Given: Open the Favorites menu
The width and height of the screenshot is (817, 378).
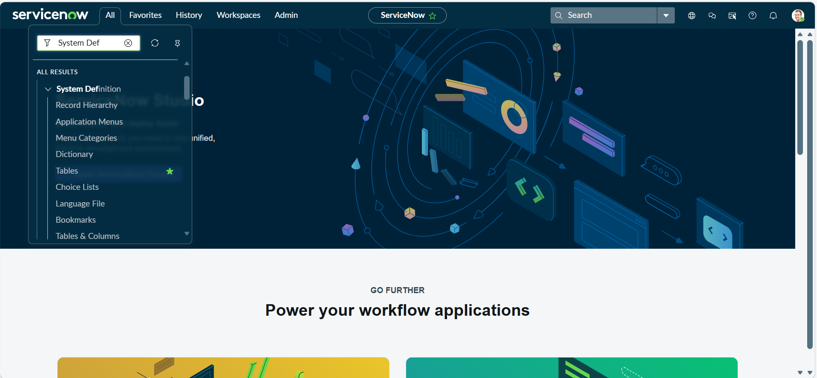Looking at the screenshot, I should pos(145,15).
